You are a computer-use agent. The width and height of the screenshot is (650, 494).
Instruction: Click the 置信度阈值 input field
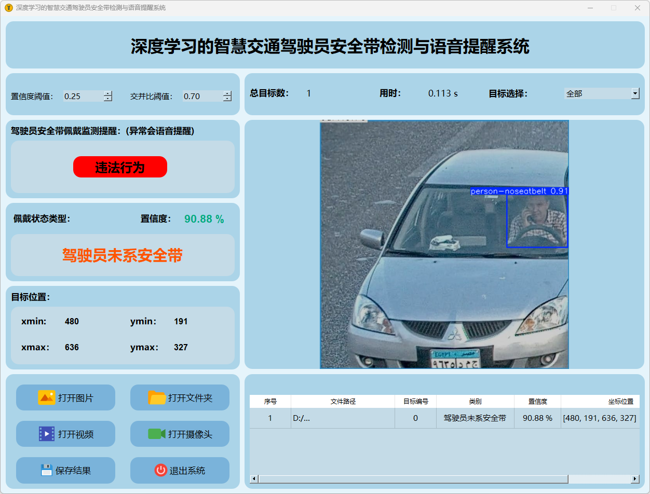click(83, 96)
